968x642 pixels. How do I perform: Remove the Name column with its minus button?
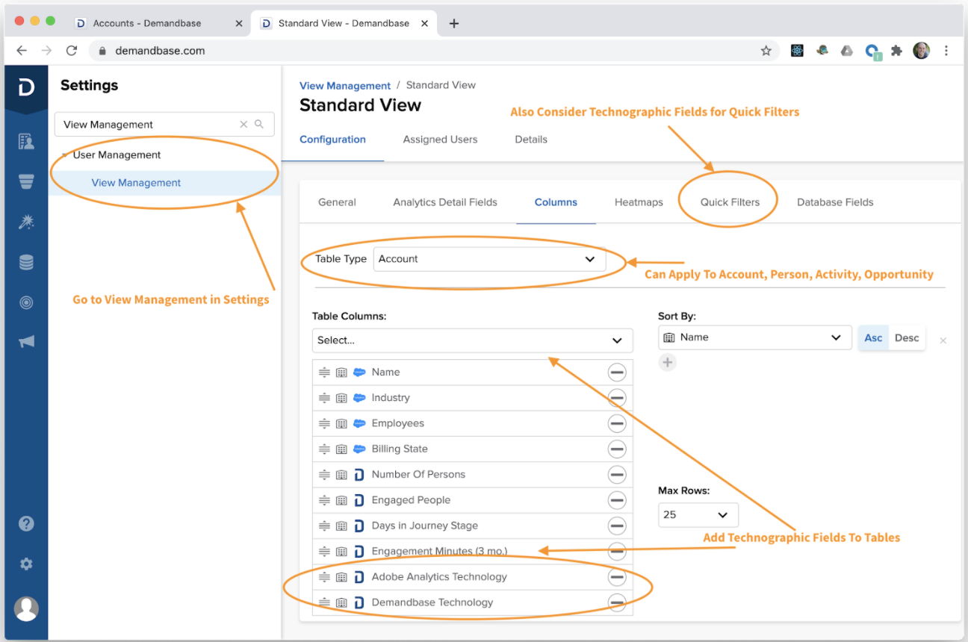point(617,373)
